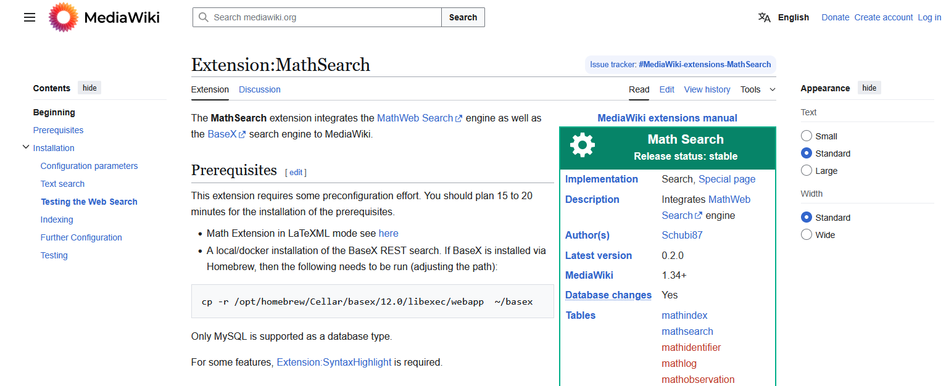Click the MediaWiki sunflower logo
This screenshot has width=946, height=386.
pyautogui.click(x=63, y=17)
